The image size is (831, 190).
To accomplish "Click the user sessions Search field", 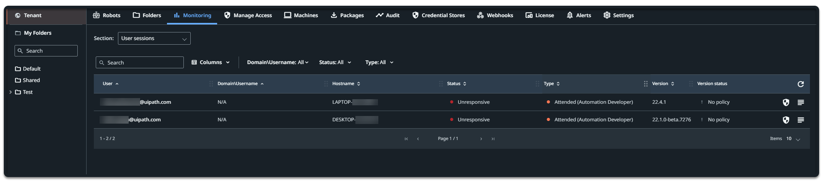I will [x=140, y=63].
